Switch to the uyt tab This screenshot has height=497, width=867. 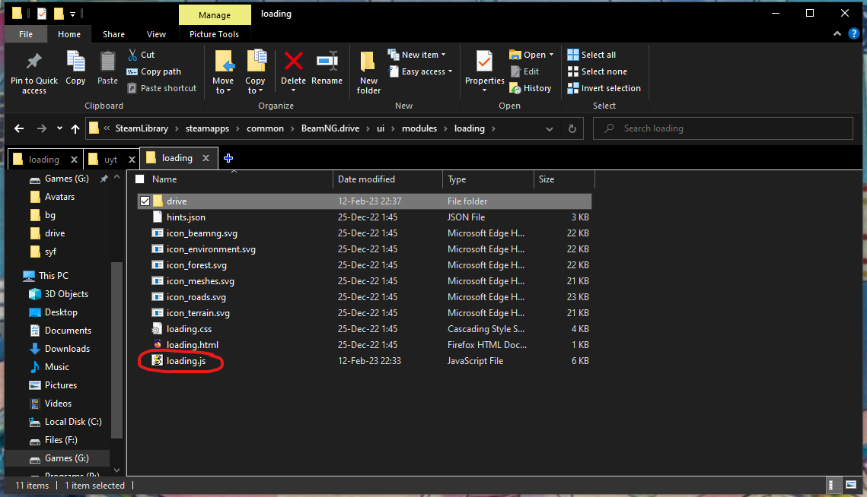tap(110, 160)
